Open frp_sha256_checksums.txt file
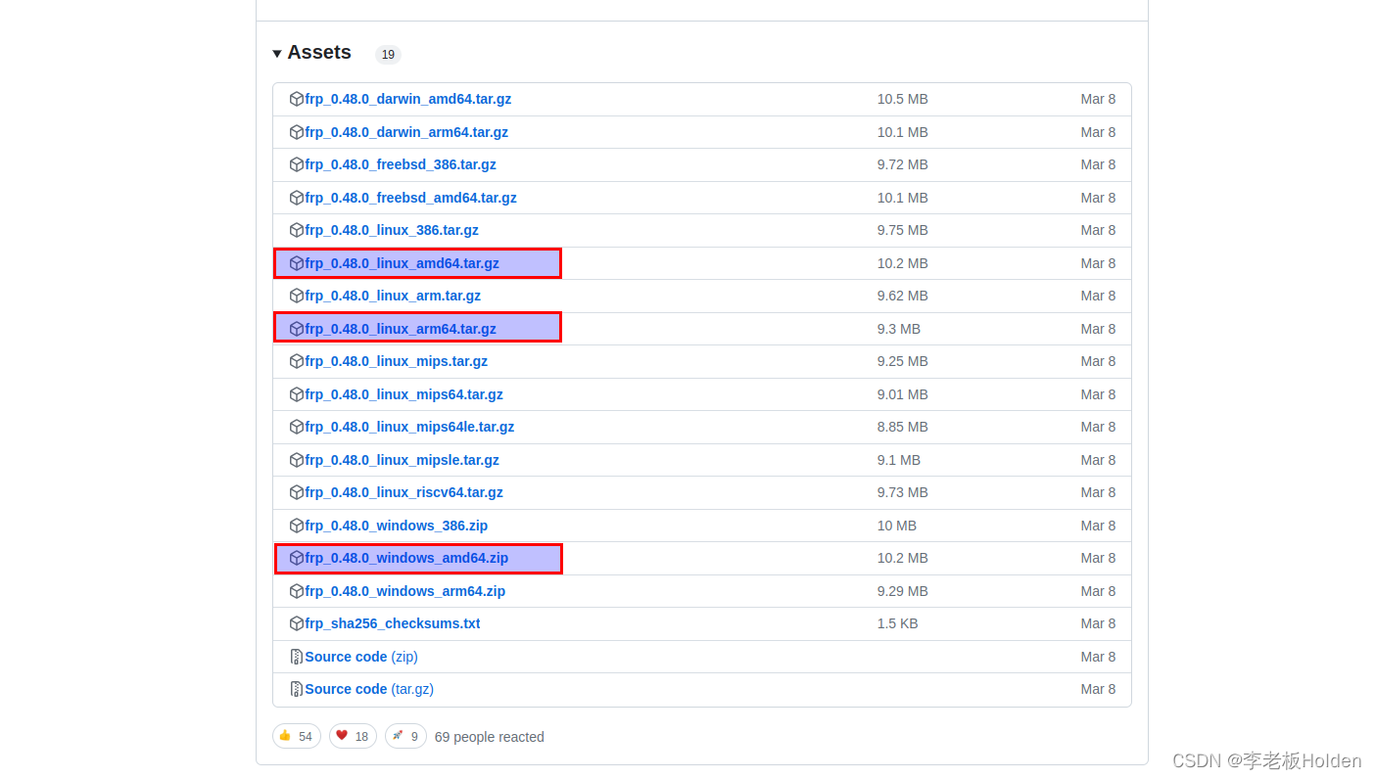Screen dimensions: 1376x779 coord(392,623)
